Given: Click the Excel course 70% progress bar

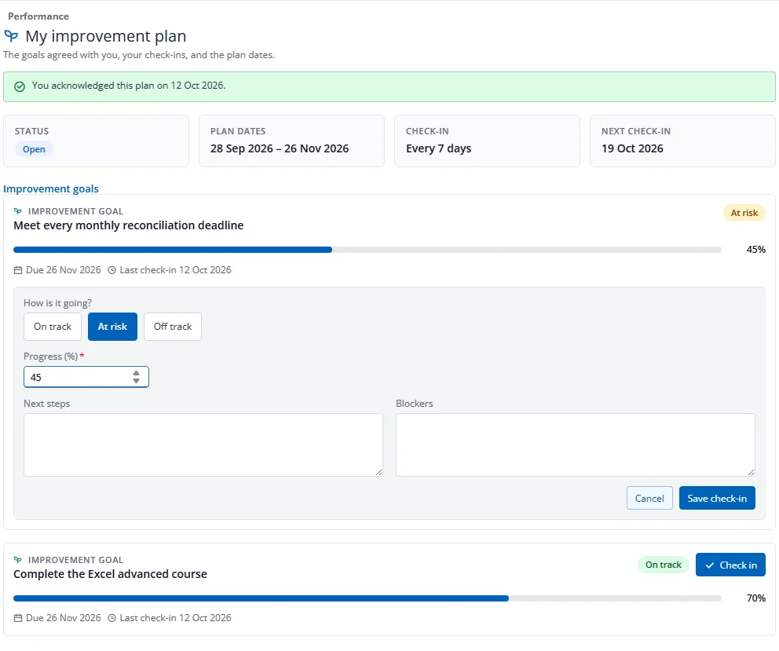Looking at the screenshot, I should point(368,598).
